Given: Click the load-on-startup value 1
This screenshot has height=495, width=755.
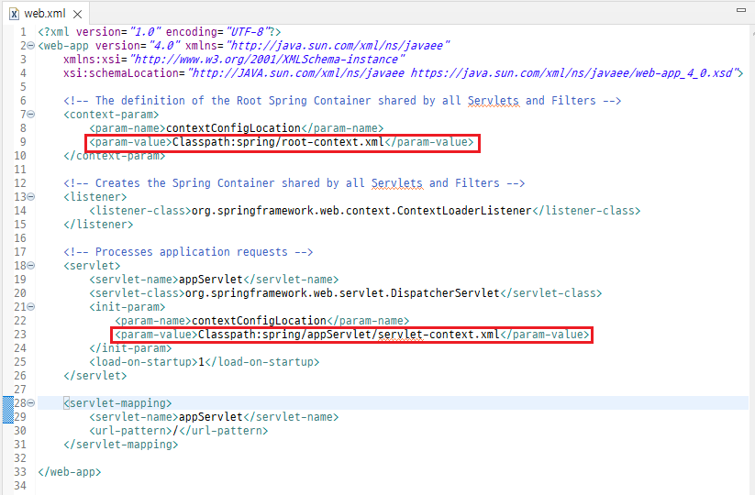Looking at the screenshot, I should click(201, 362).
